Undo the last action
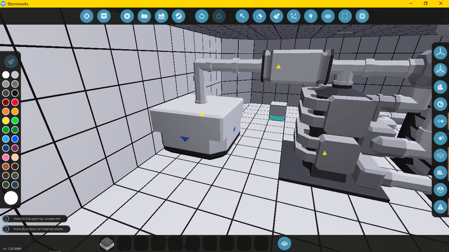449x252 pixels. pyautogui.click(x=202, y=16)
